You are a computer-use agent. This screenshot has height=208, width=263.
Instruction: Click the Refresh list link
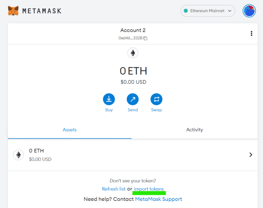[114, 189]
